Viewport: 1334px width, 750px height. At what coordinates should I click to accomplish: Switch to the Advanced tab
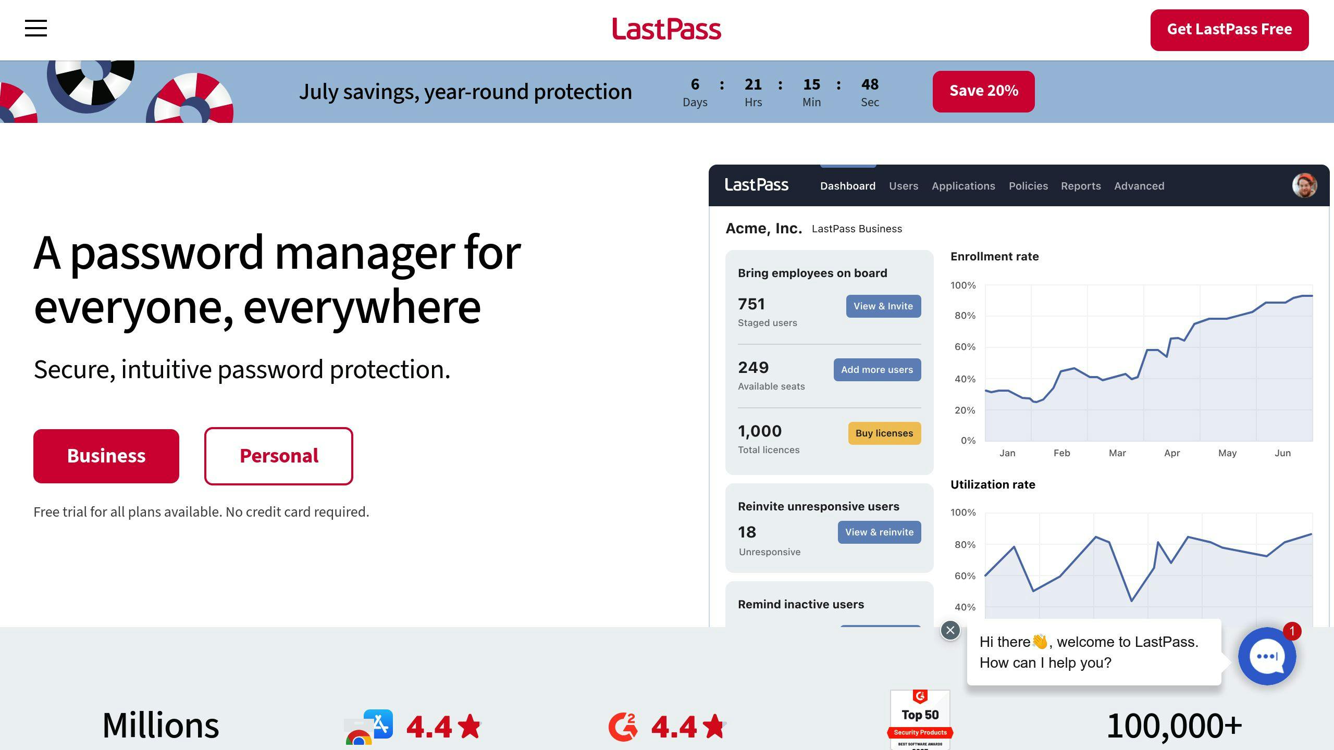click(1139, 186)
